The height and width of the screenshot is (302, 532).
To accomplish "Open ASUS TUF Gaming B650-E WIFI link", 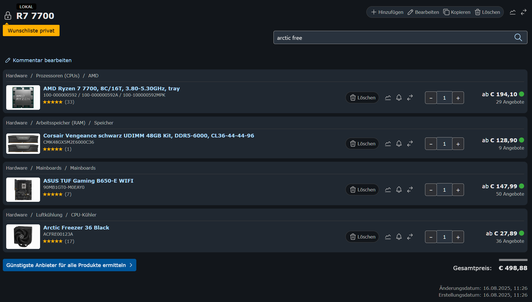I will click(x=88, y=181).
